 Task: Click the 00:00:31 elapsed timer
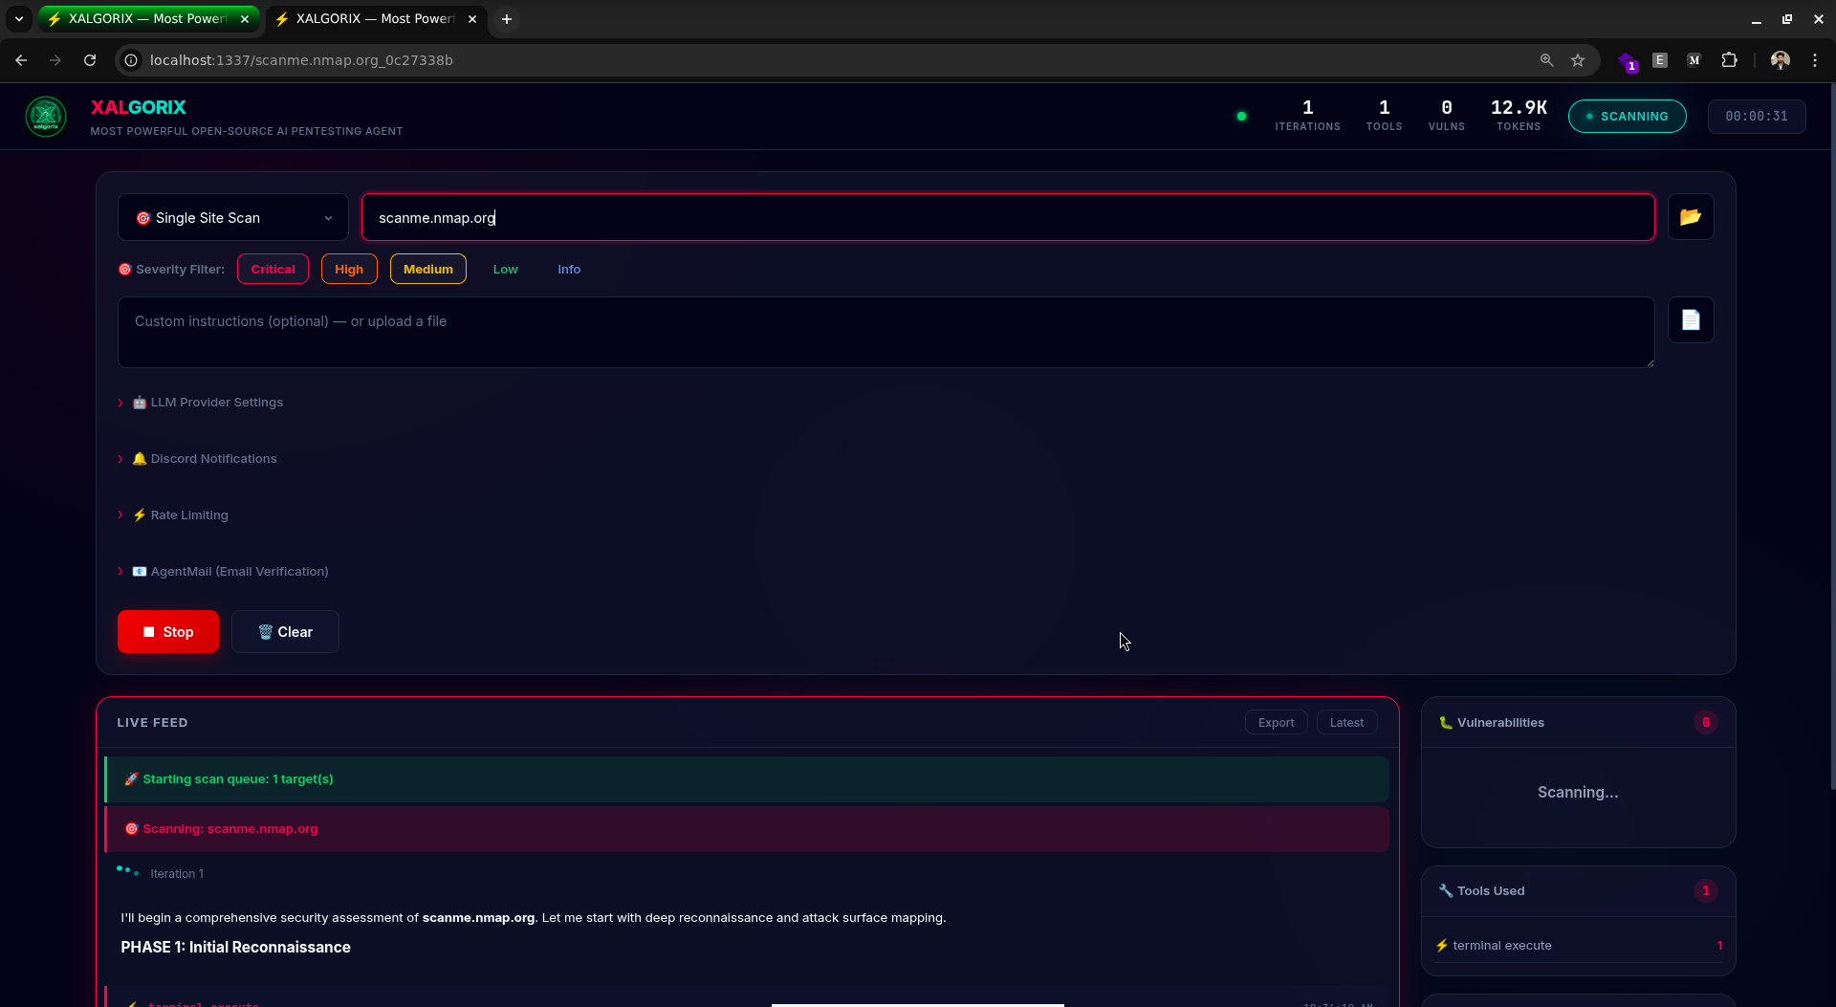(1757, 117)
